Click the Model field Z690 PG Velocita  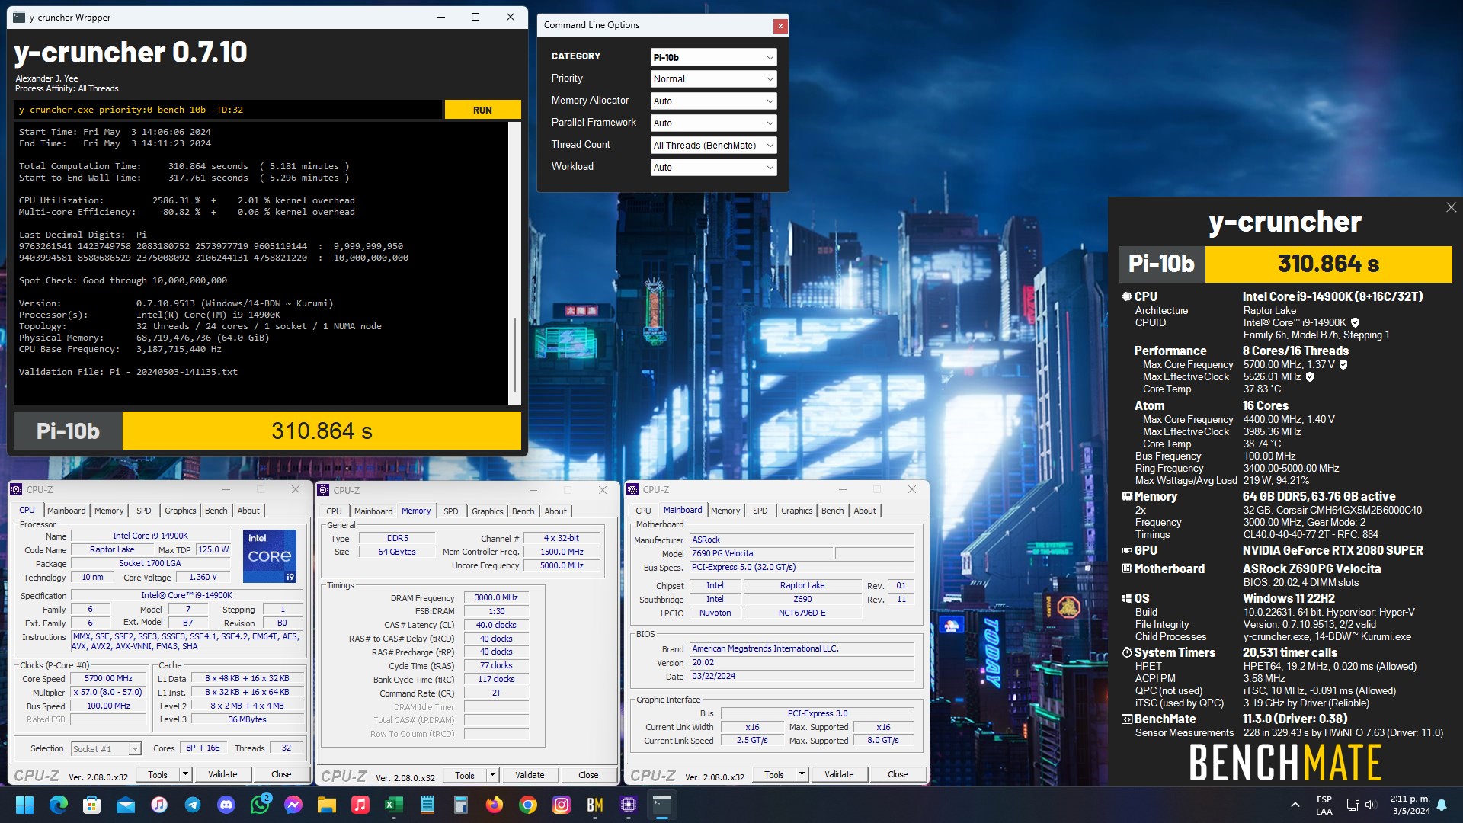(x=761, y=553)
